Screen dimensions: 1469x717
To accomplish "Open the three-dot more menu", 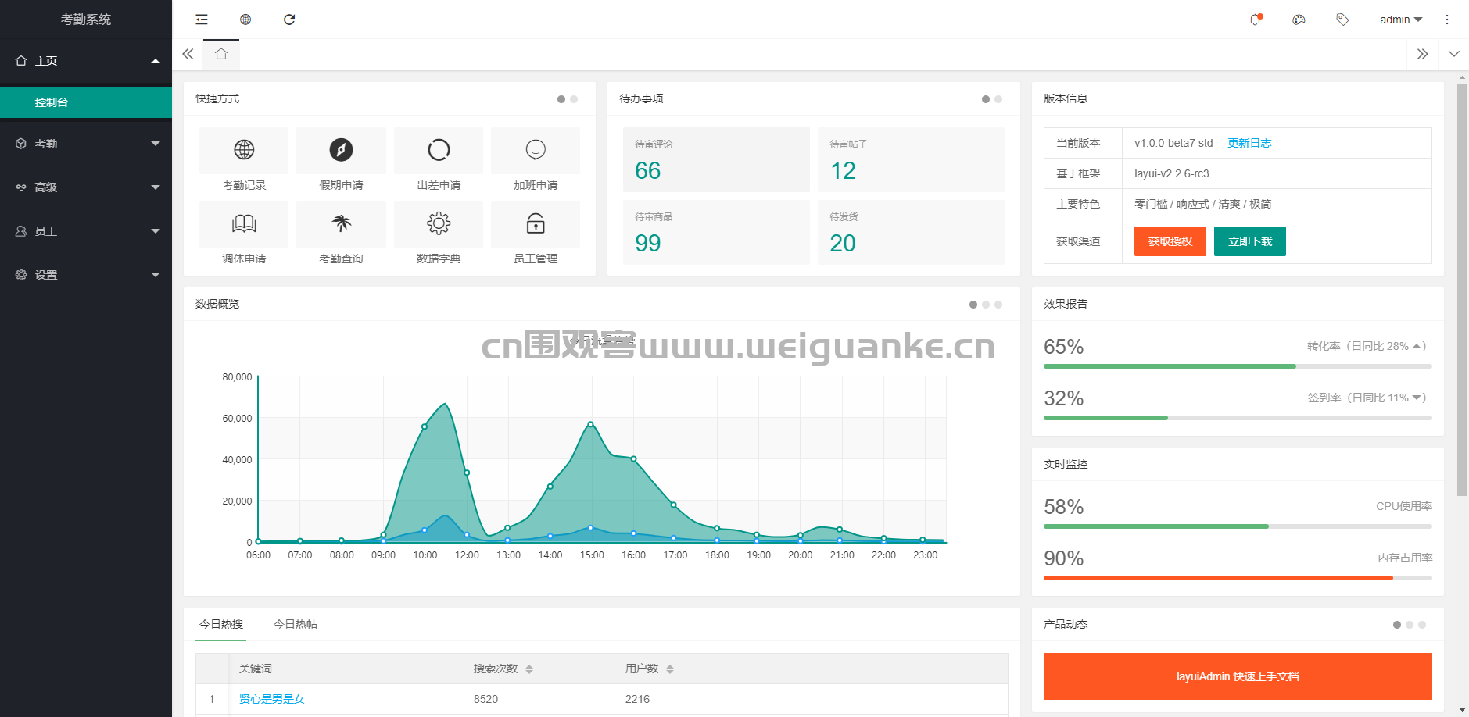I will [x=1447, y=20].
